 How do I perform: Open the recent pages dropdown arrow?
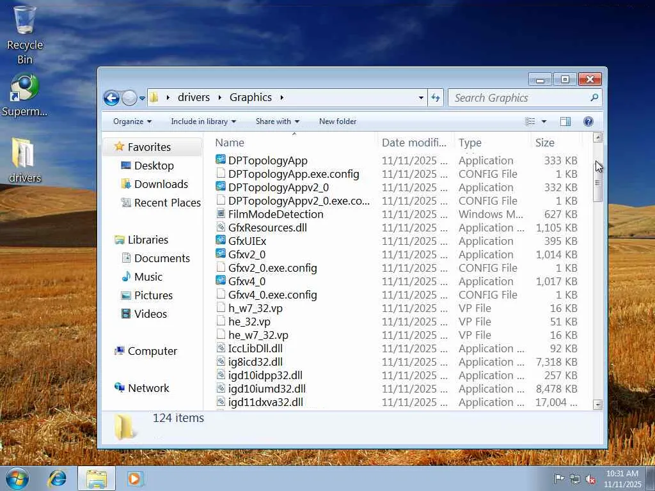click(x=142, y=98)
